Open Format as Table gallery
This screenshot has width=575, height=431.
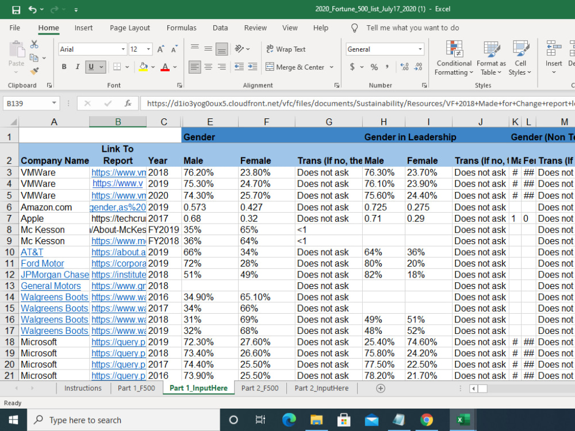pyautogui.click(x=491, y=58)
